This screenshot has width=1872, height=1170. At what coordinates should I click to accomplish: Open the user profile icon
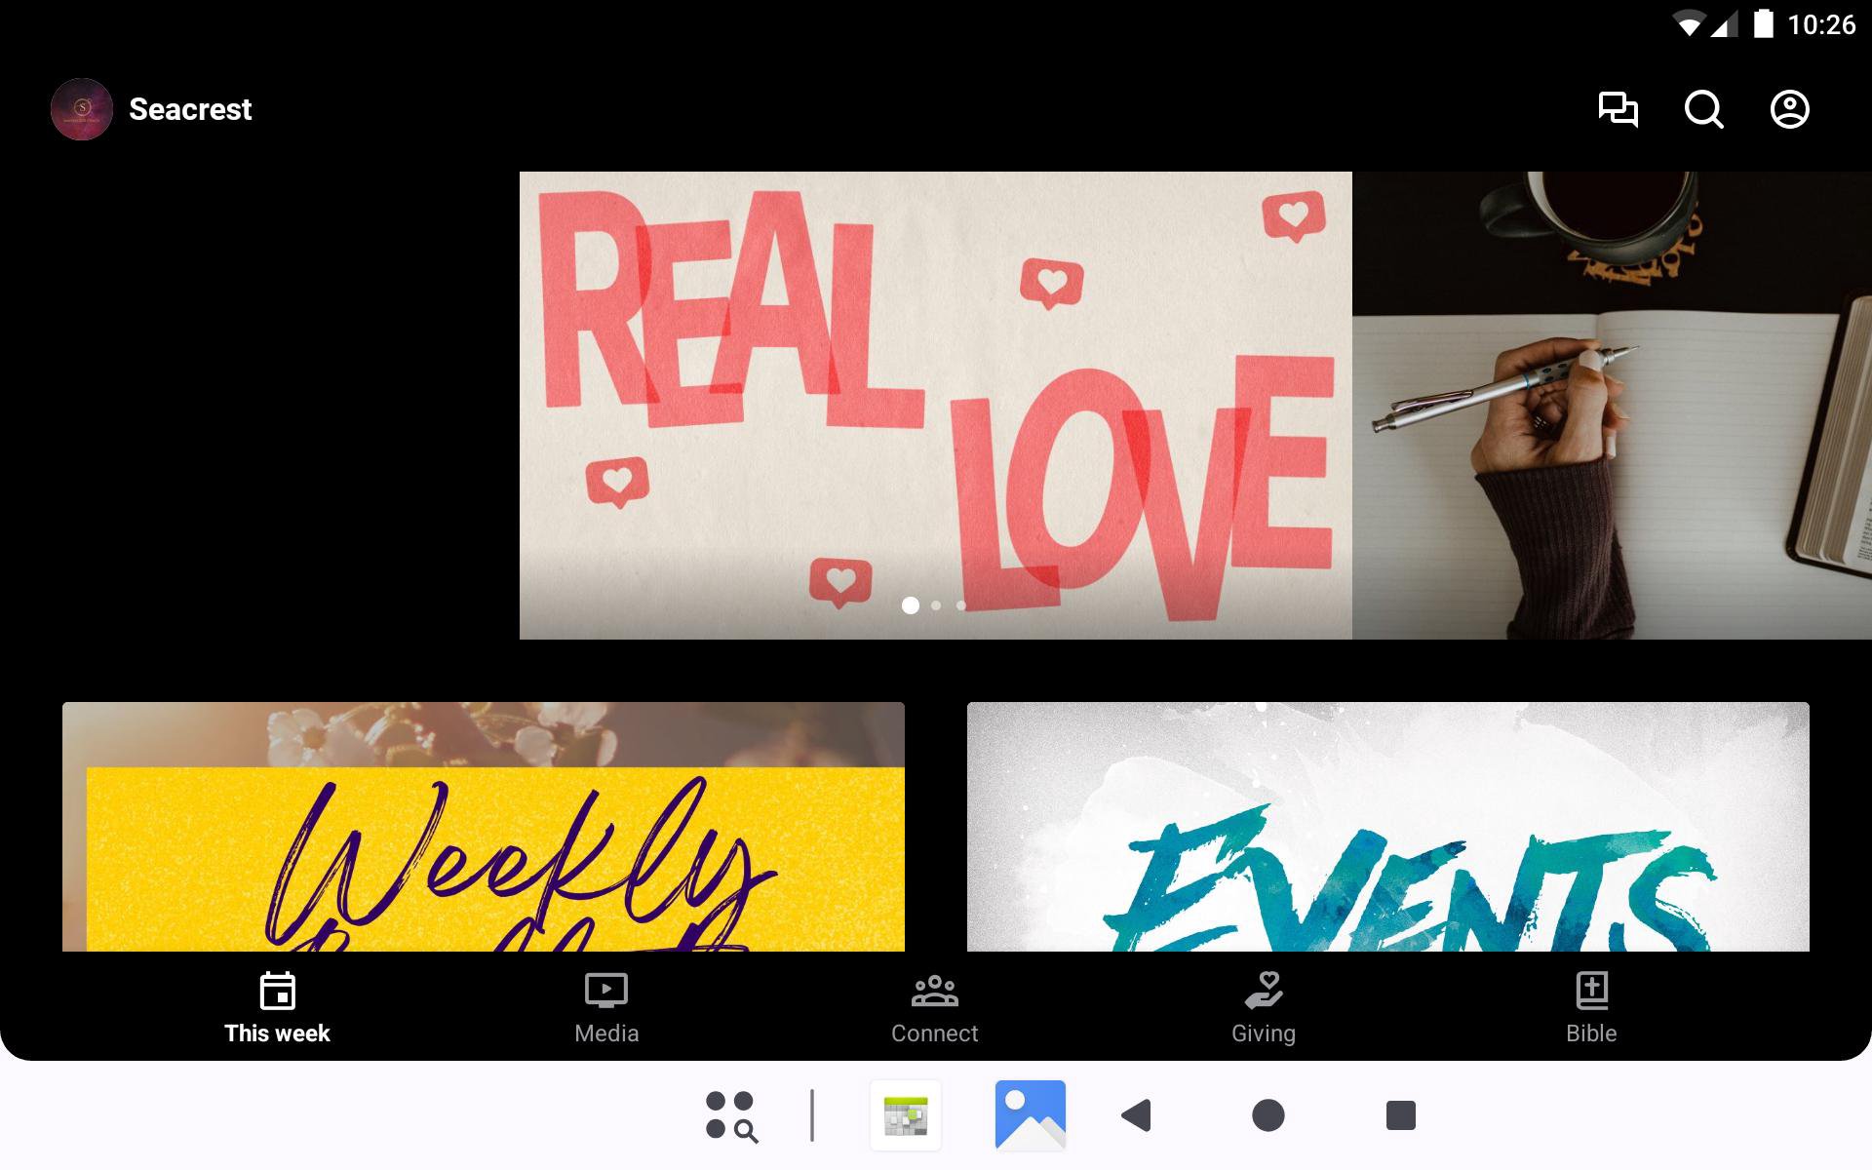(x=1789, y=109)
